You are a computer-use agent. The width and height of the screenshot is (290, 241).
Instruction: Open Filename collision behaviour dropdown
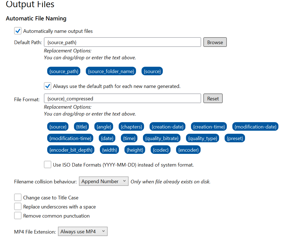(x=103, y=181)
